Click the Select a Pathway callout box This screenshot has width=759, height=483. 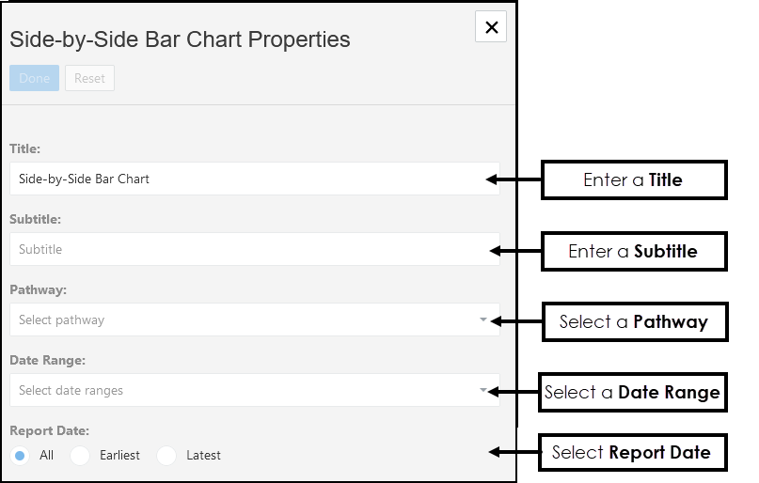[x=634, y=321]
